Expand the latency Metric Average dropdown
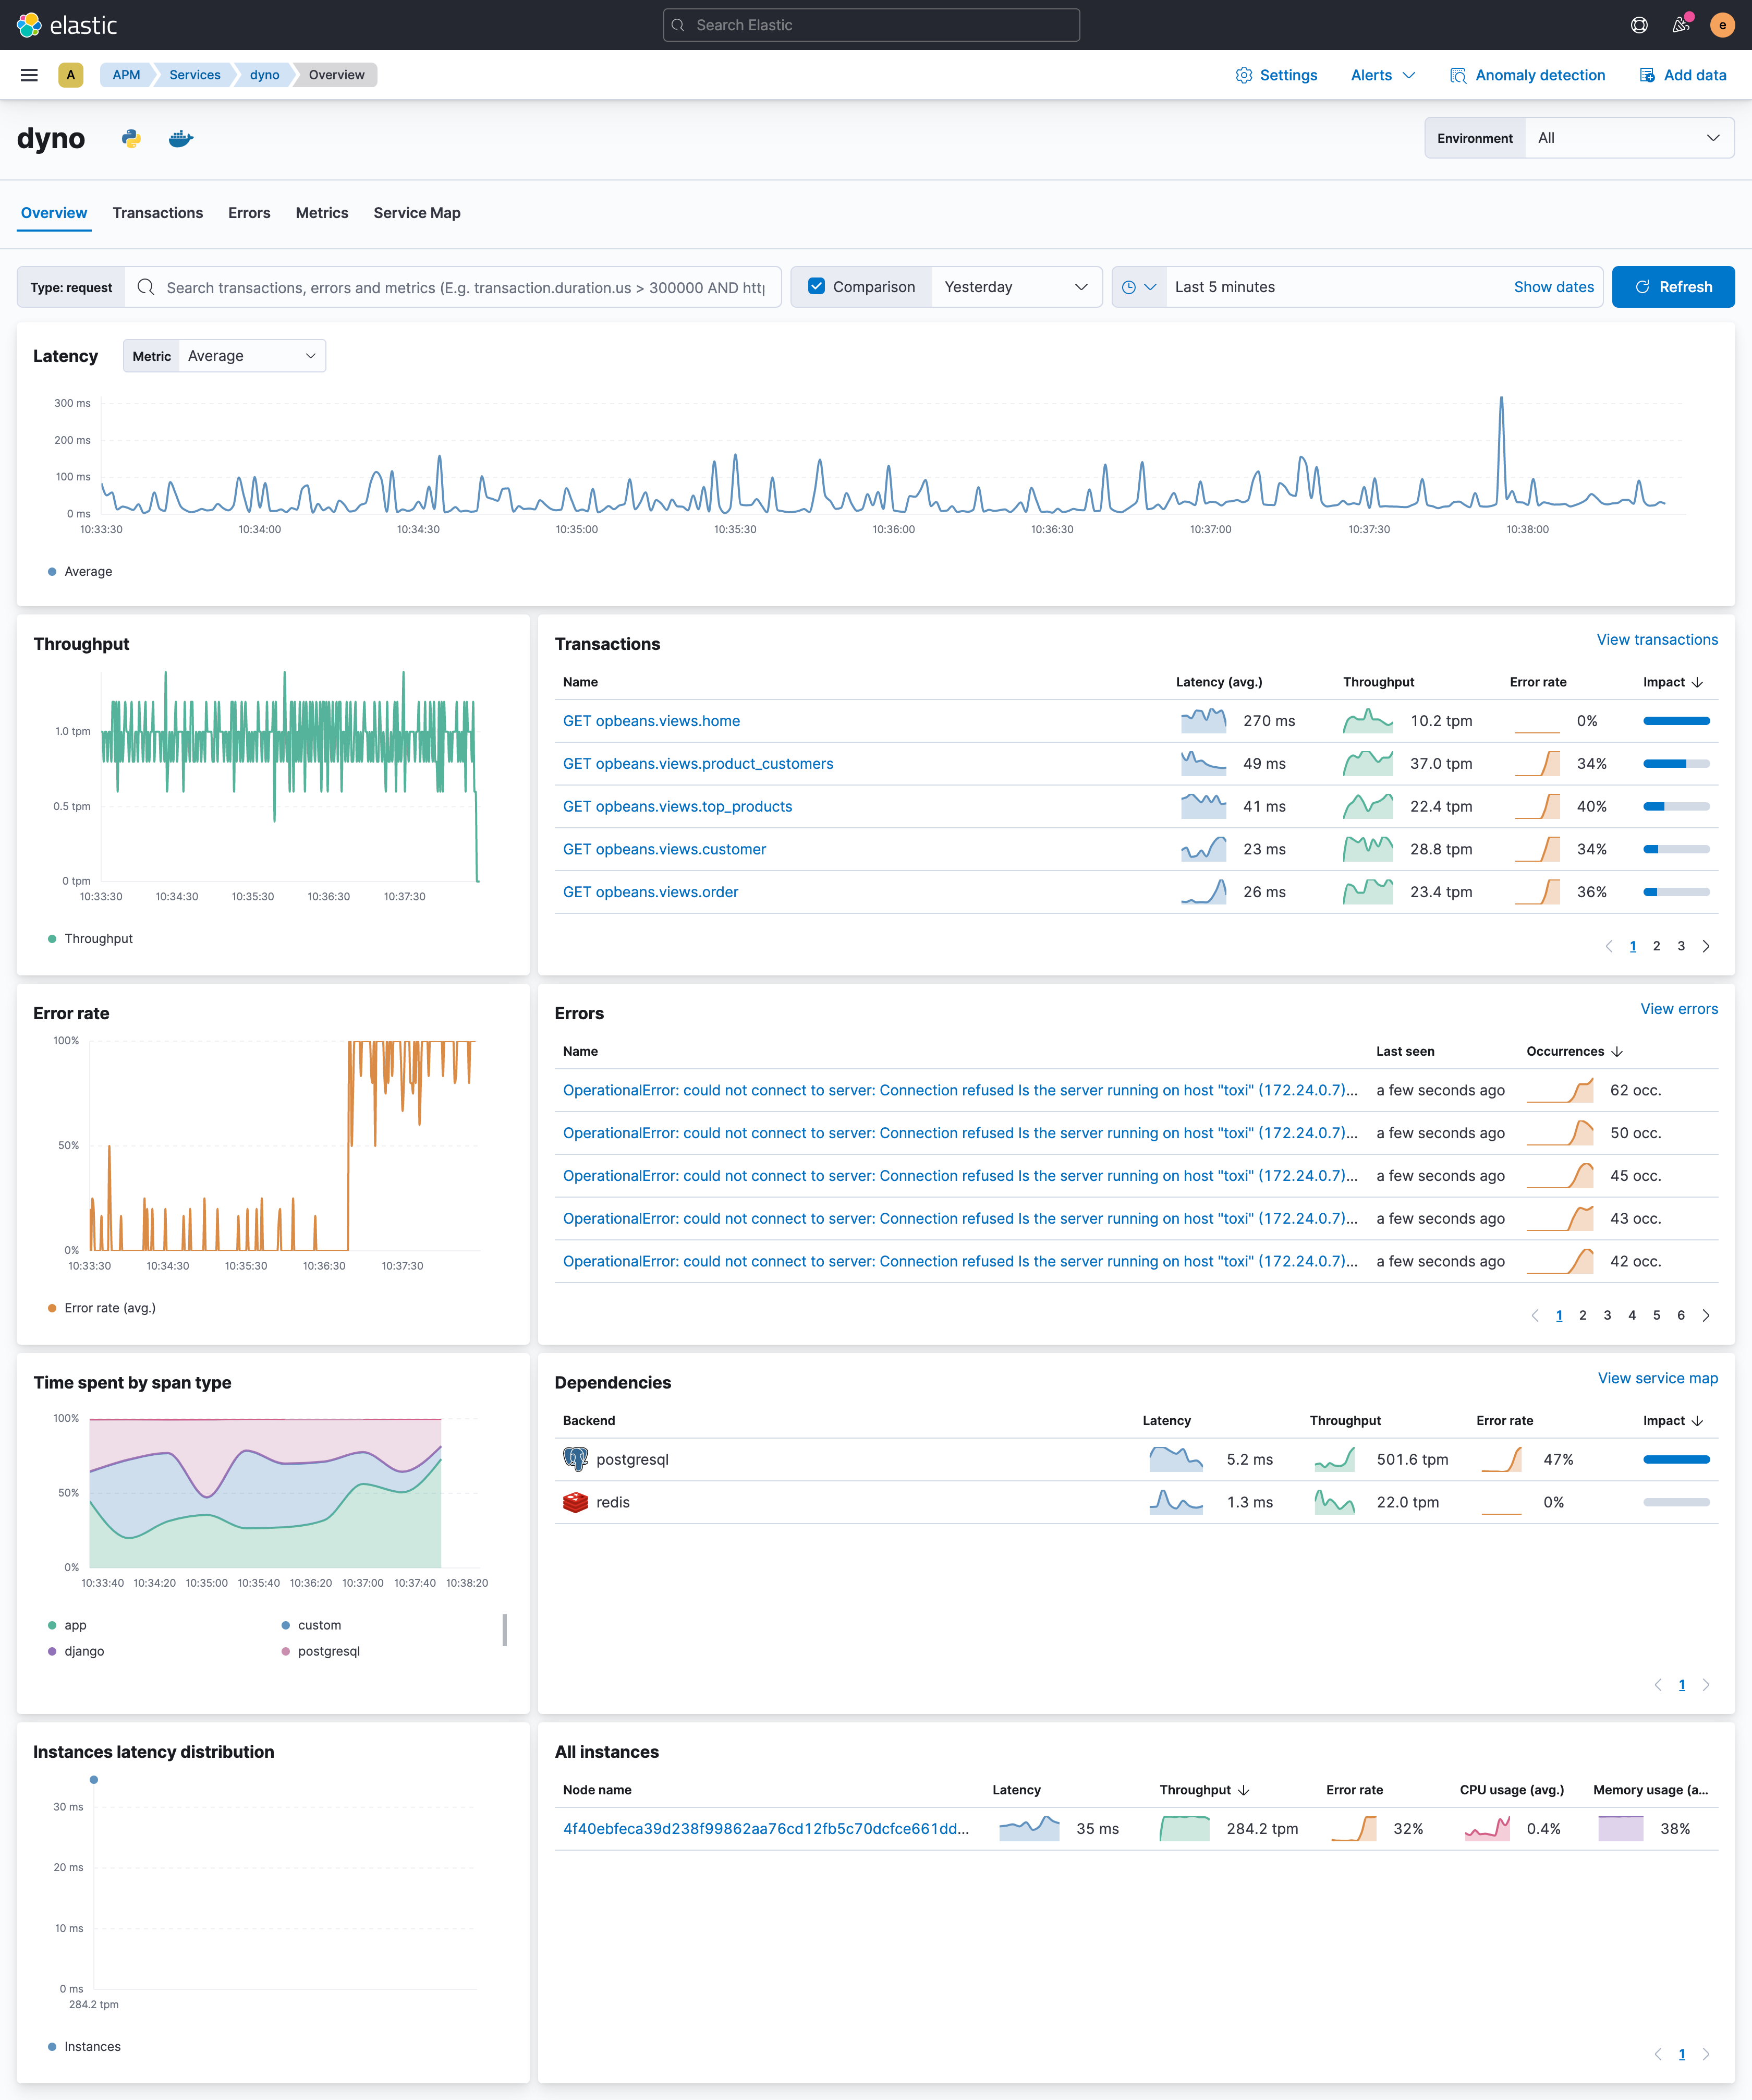This screenshot has height=2100, width=1752. (x=251, y=356)
